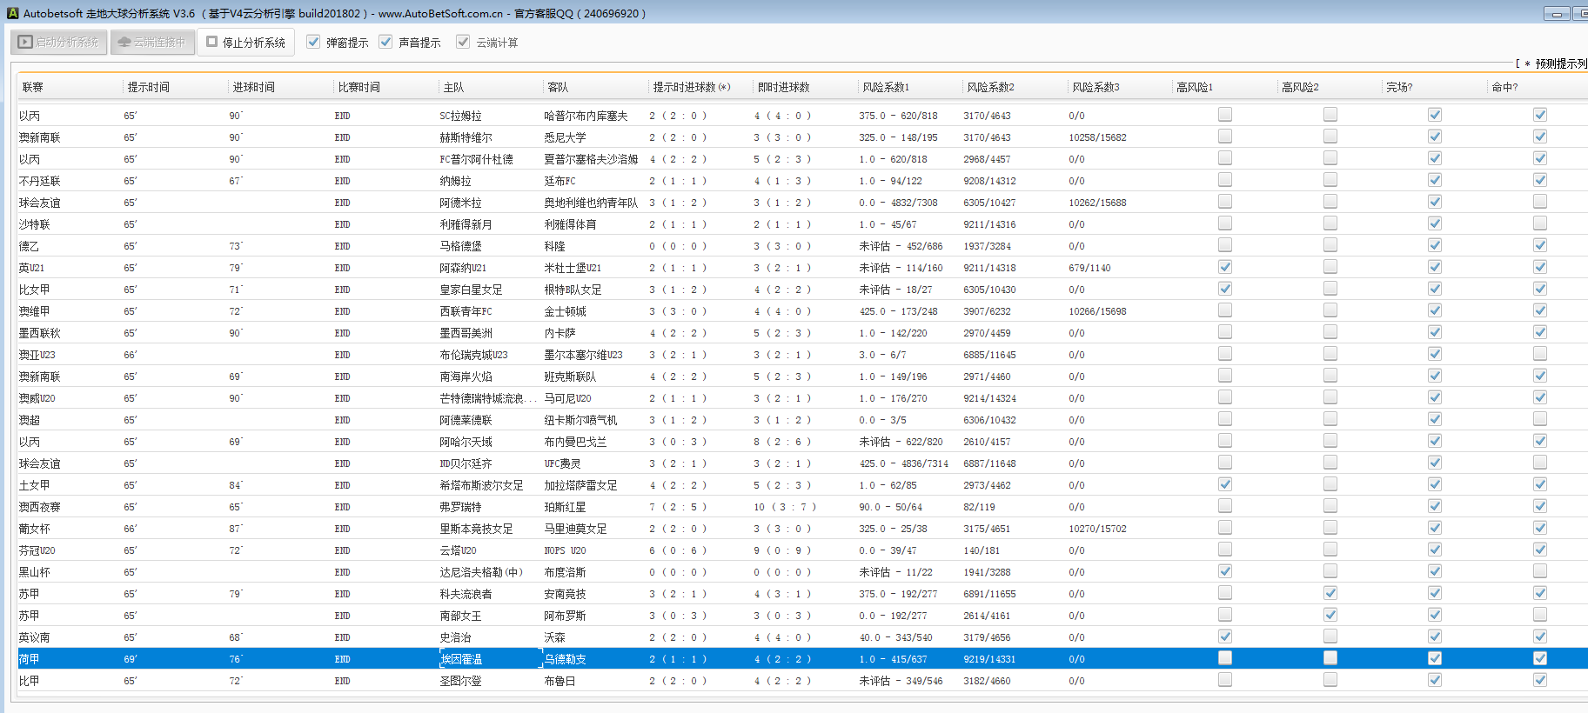Uncheck 高风险1 box in 英U21 row
This screenshot has width=1588, height=713.
click(x=1225, y=267)
